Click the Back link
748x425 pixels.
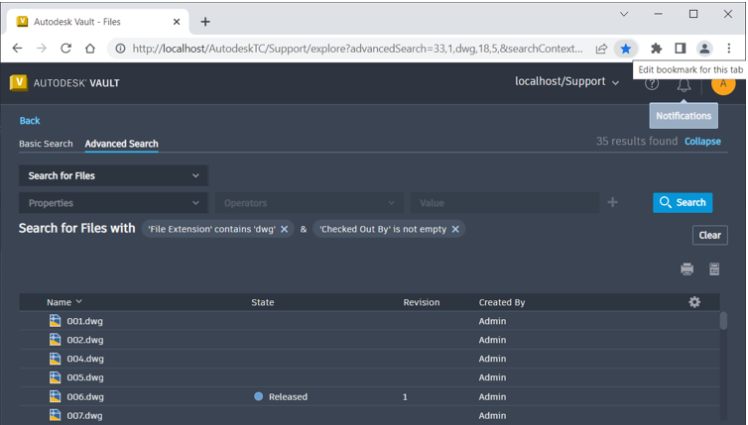pos(30,121)
